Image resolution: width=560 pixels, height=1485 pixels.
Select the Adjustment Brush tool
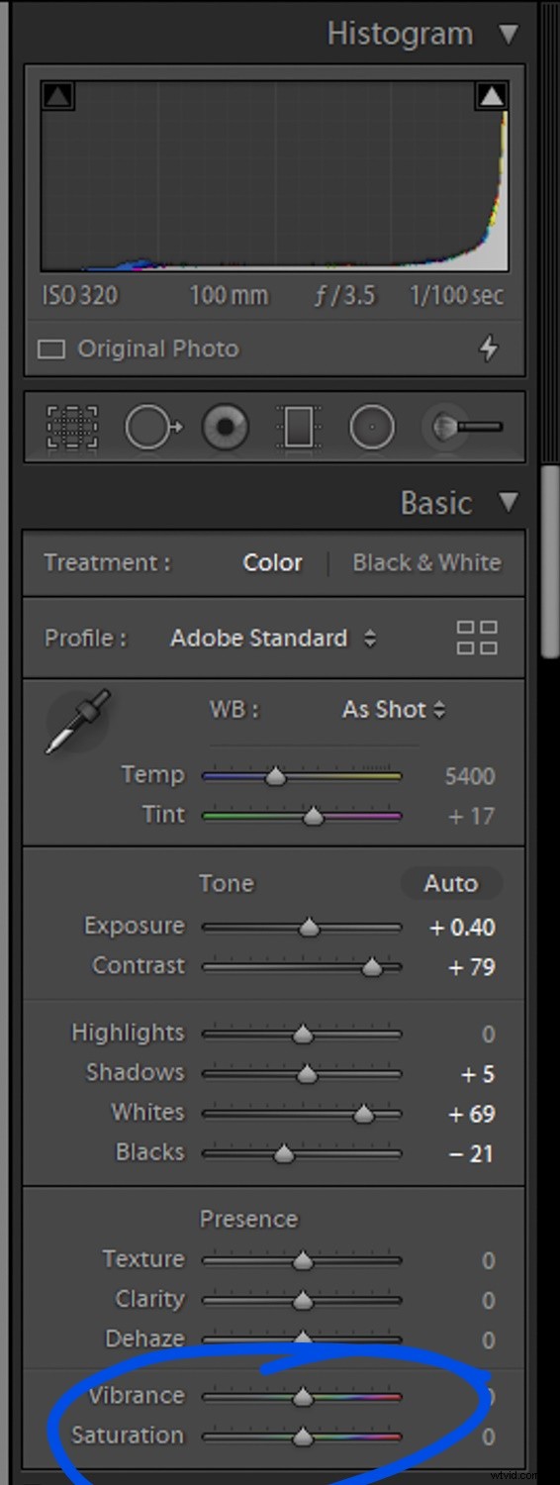tap(463, 428)
